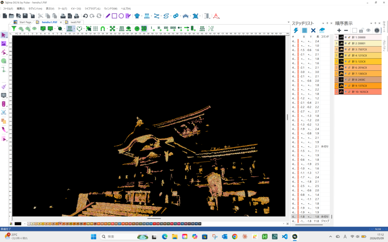388x242 pixels.
Task: Step forward 1 stitch
Action: tap(152, 29)
